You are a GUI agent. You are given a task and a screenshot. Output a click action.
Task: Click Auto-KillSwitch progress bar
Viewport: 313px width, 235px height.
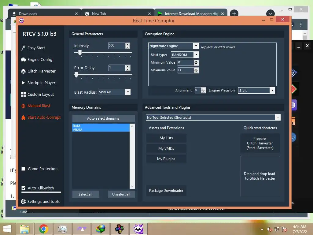[x=41, y=192]
